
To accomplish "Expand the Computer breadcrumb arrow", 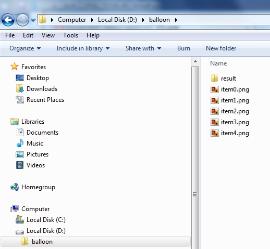I will pyautogui.click(x=92, y=20).
